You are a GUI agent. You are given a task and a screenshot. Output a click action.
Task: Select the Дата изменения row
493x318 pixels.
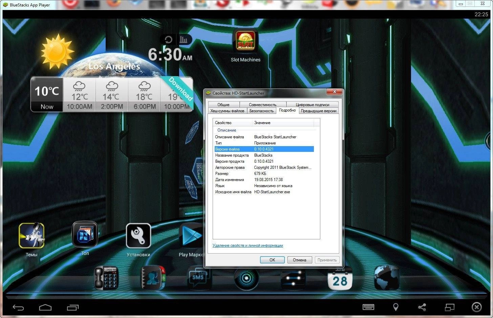264,180
